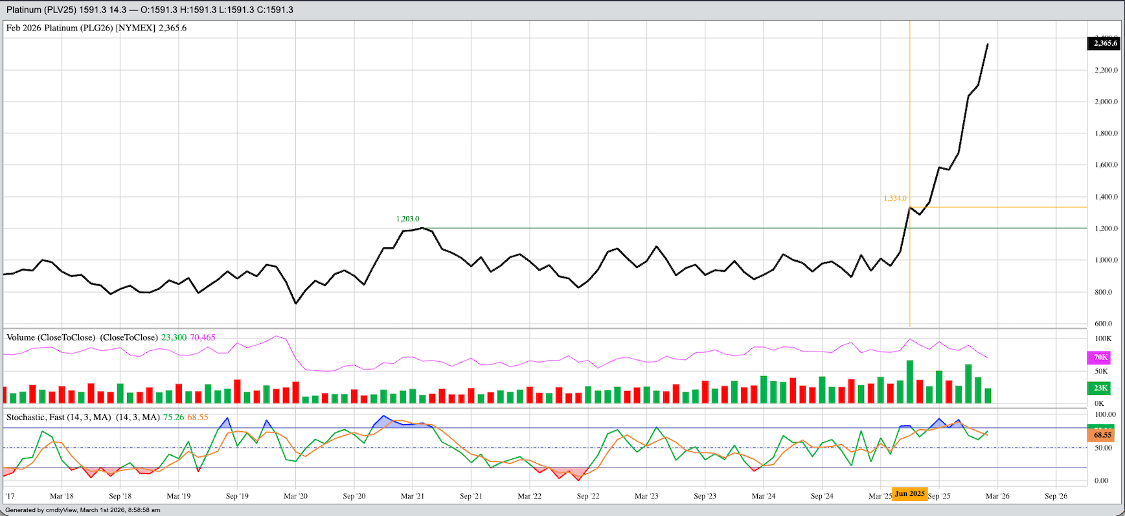Click the orange 68.55 stochastic value tag

[x=1102, y=436]
